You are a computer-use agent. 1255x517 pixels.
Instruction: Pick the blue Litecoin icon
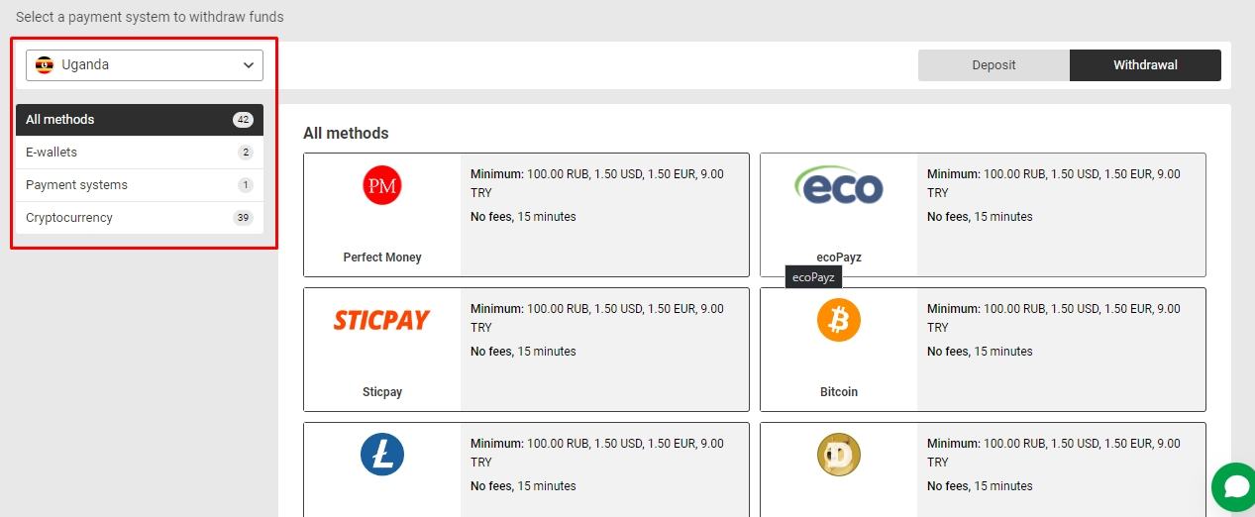coord(382,455)
